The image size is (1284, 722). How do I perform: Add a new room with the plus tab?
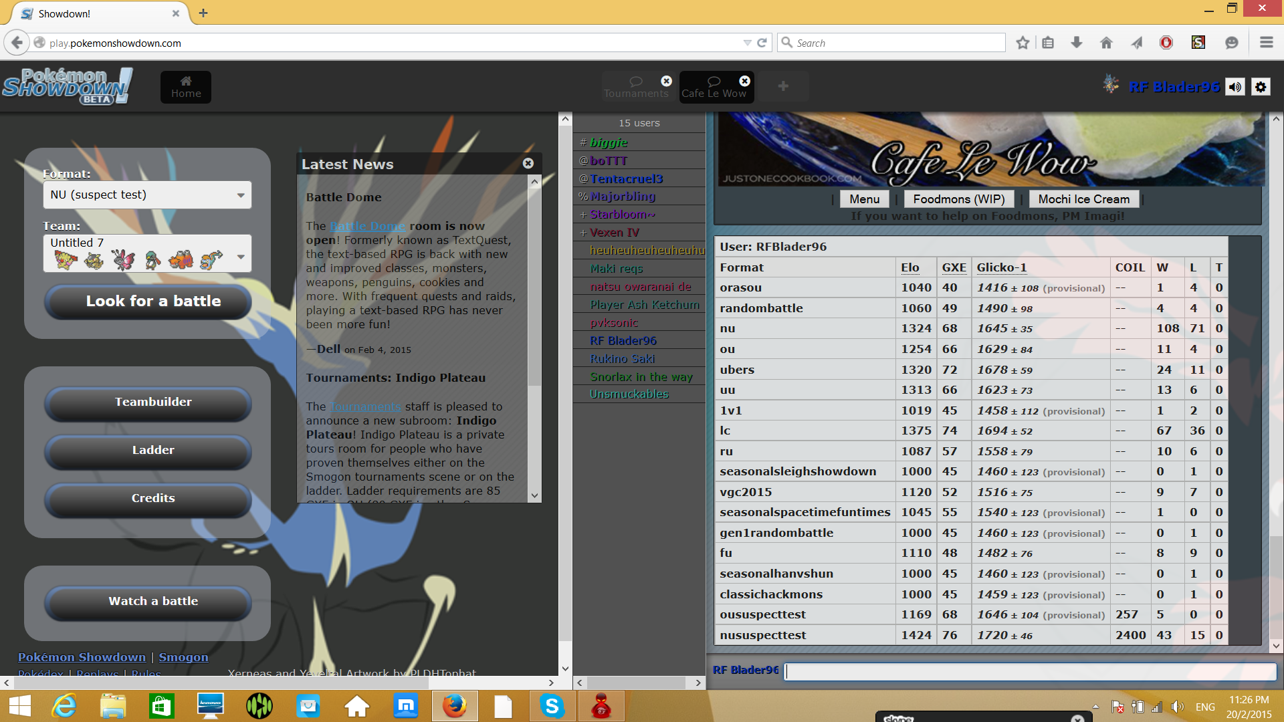click(x=783, y=86)
